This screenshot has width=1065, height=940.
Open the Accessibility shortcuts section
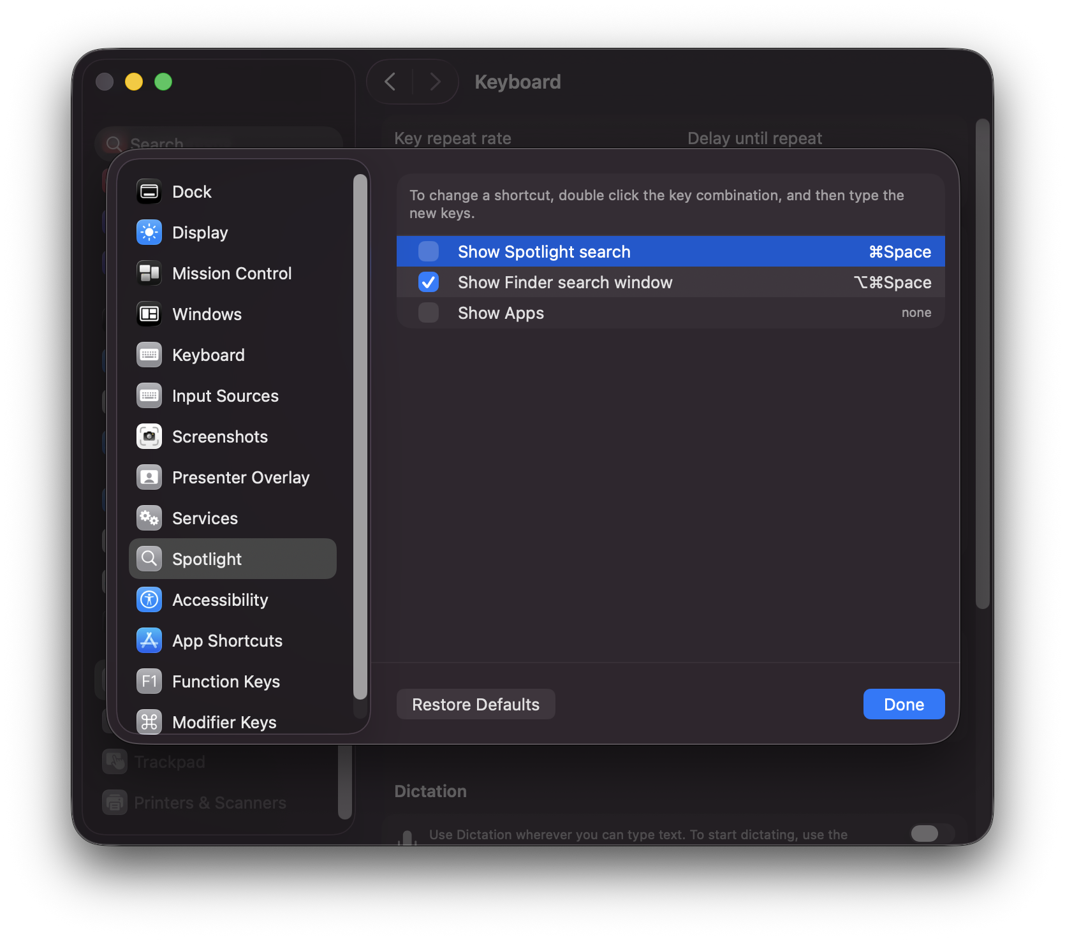[219, 599]
